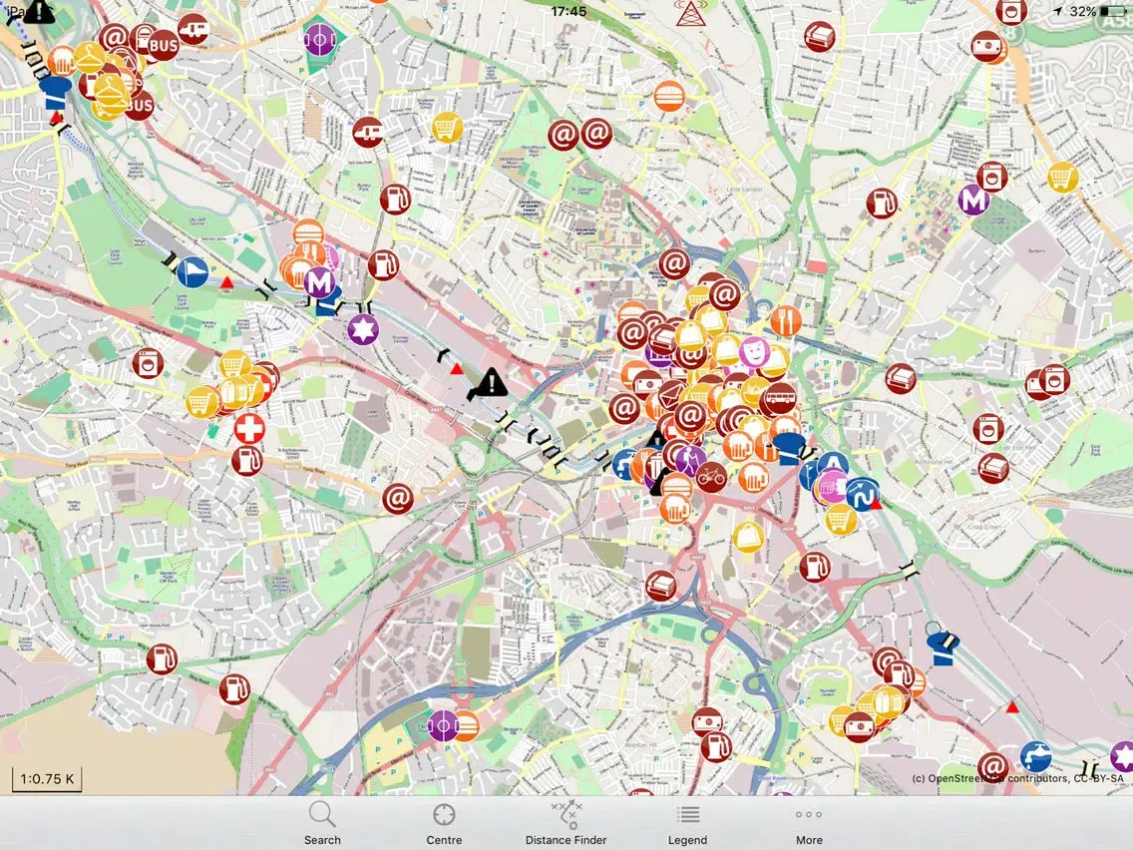Select the water tap marker beside the trash bin

pyautogui.click(x=624, y=464)
